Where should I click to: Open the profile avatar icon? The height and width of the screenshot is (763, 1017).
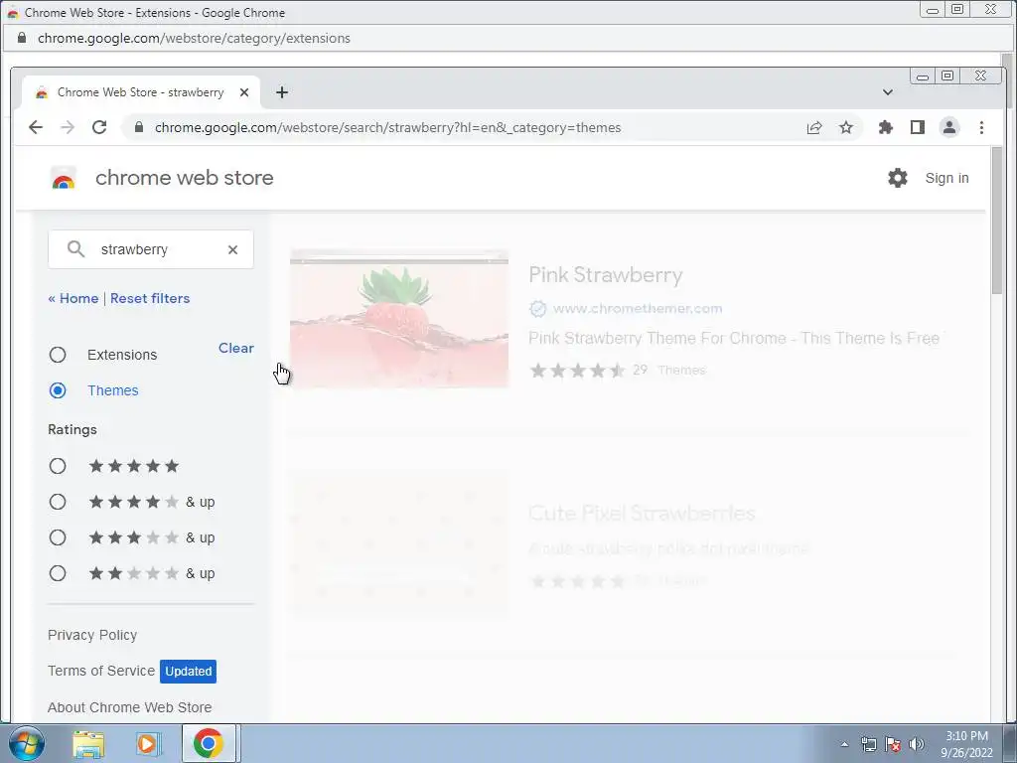[949, 128]
